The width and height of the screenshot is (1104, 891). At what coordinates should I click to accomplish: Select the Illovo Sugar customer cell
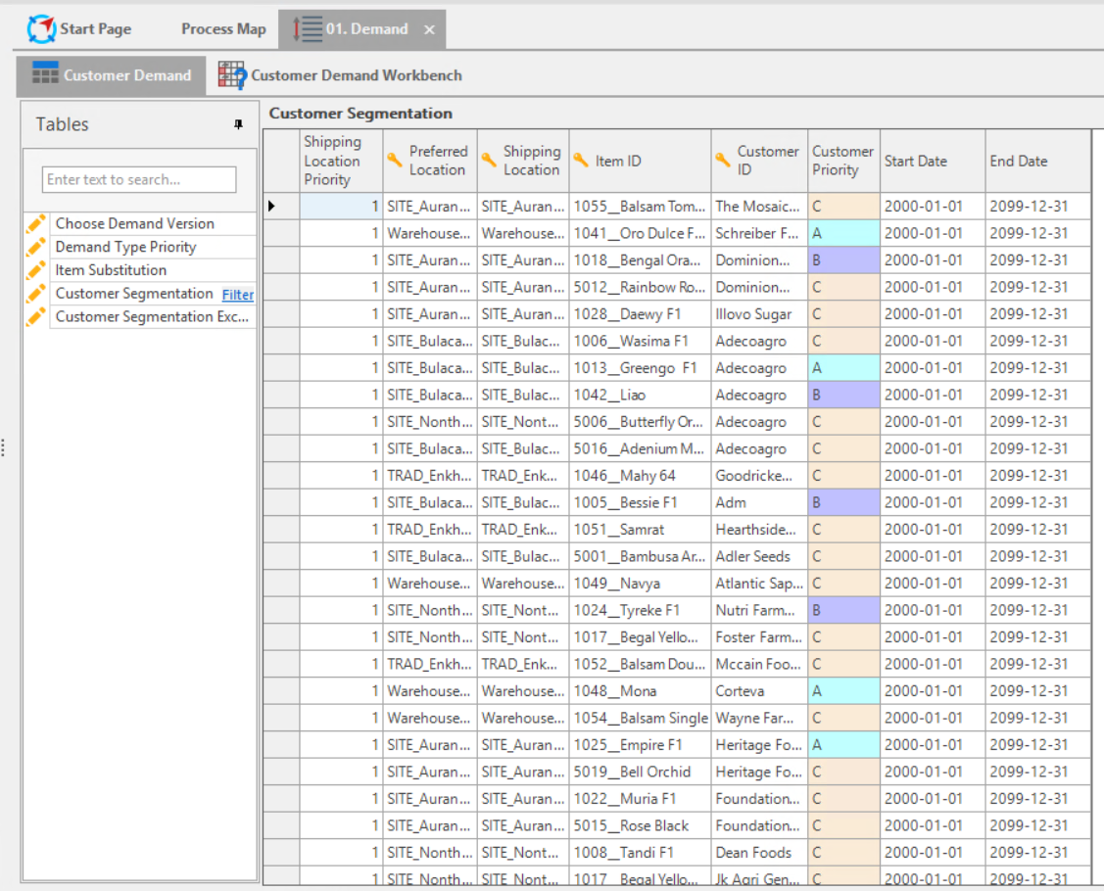760,314
